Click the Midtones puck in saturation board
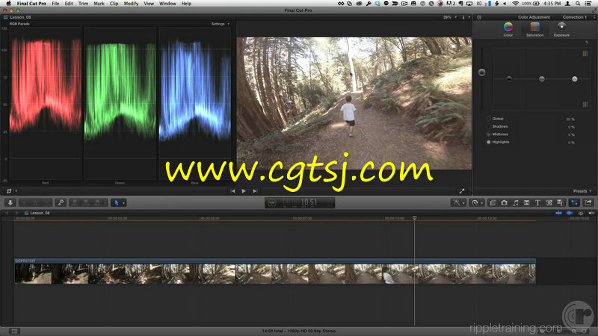This screenshot has width=598, height=336. click(x=542, y=79)
